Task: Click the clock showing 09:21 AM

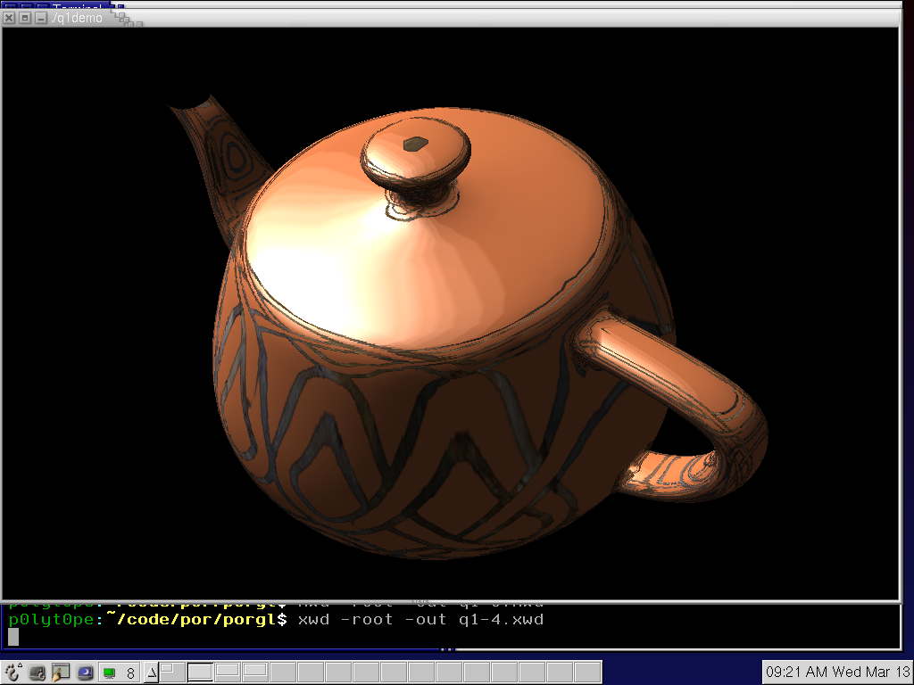Action: point(837,672)
